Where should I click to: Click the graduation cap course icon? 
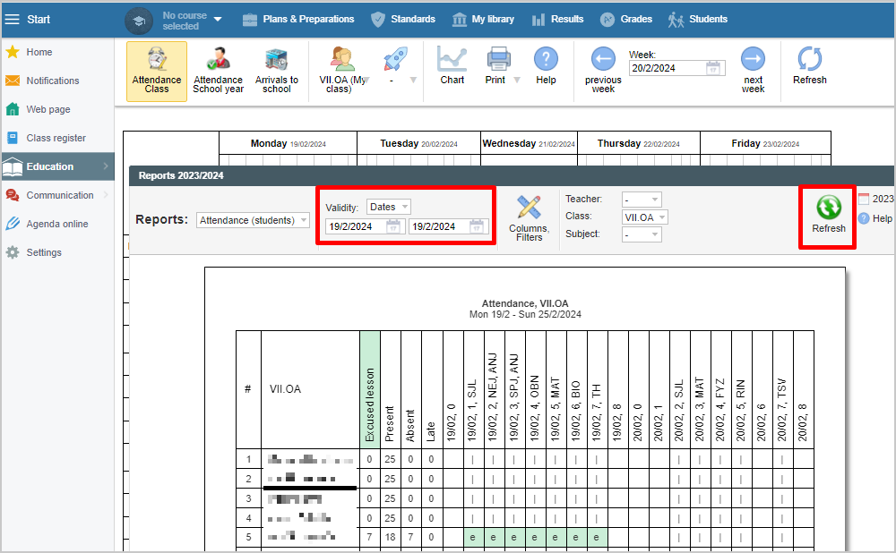[139, 21]
